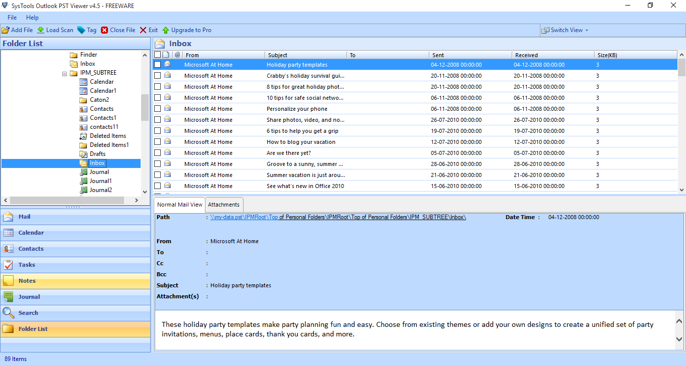Select the Groove to a sunny, summer email
This screenshot has width=686, height=365.
pyautogui.click(x=415, y=164)
